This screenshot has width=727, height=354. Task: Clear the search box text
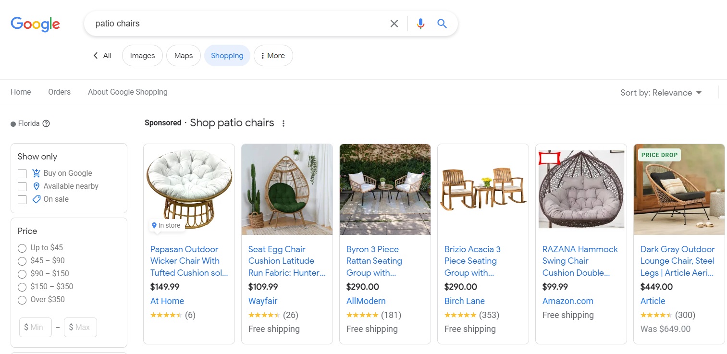[x=394, y=24]
